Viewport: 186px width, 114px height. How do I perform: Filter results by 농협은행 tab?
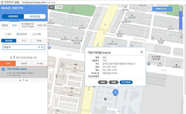24,64
